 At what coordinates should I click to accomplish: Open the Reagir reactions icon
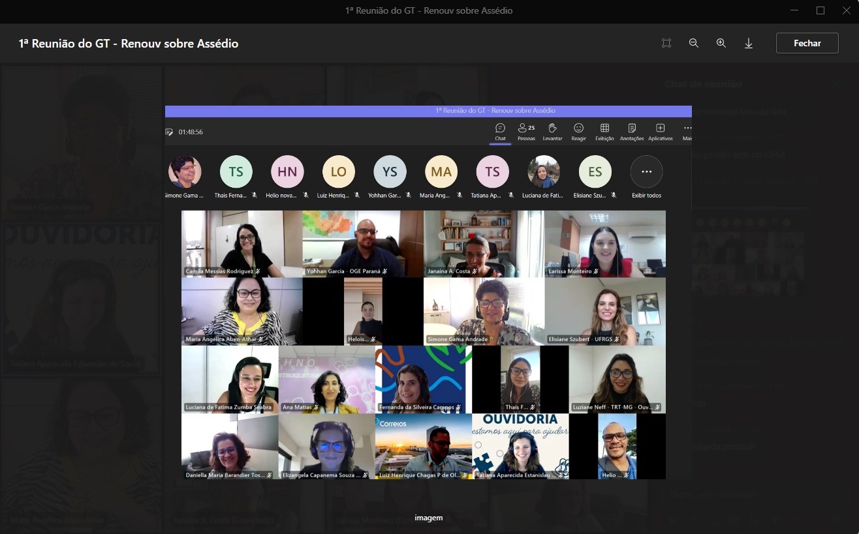click(578, 131)
